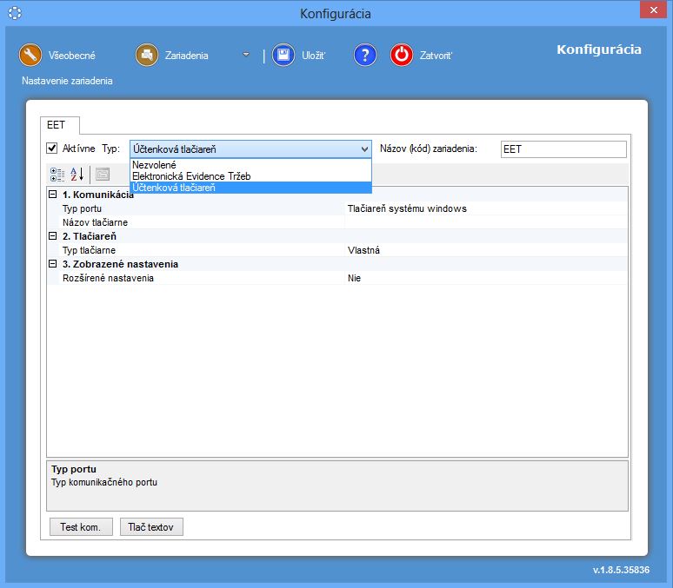Collapse the 3. Zobrazené nastavenia section
The image size is (673, 588).
click(x=53, y=264)
